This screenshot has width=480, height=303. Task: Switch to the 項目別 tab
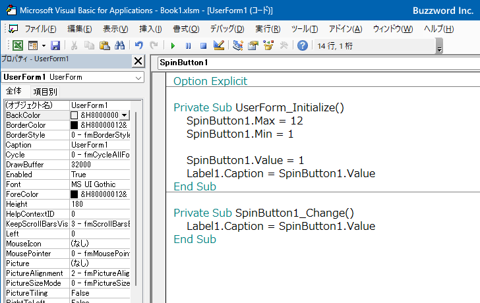click(45, 92)
